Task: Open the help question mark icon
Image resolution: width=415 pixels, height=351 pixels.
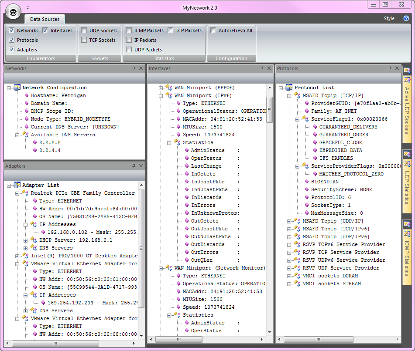Action: pos(406,18)
